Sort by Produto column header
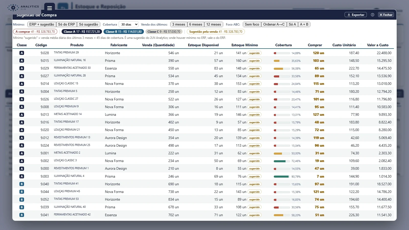This screenshot has height=230, width=409. [77, 45]
